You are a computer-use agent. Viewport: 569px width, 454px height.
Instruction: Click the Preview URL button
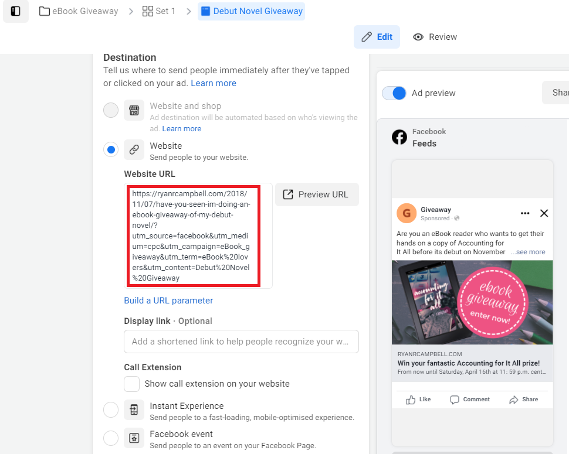(317, 194)
